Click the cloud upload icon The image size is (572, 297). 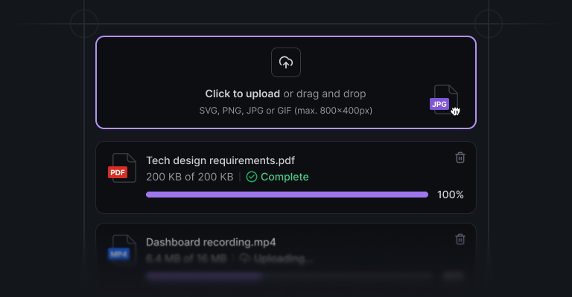point(286,62)
